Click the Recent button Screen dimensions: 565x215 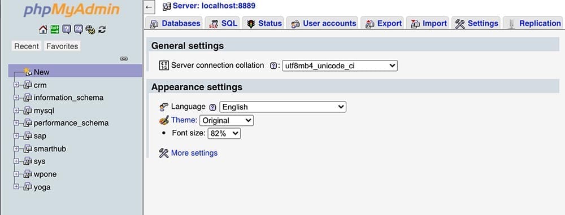pyautogui.click(x=27, y=46)
